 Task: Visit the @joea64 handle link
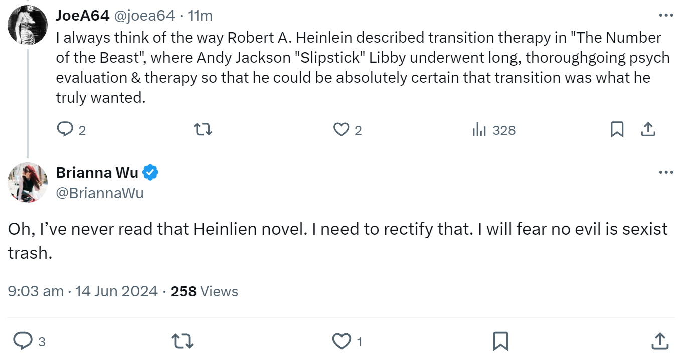click(x=144, y=16)
